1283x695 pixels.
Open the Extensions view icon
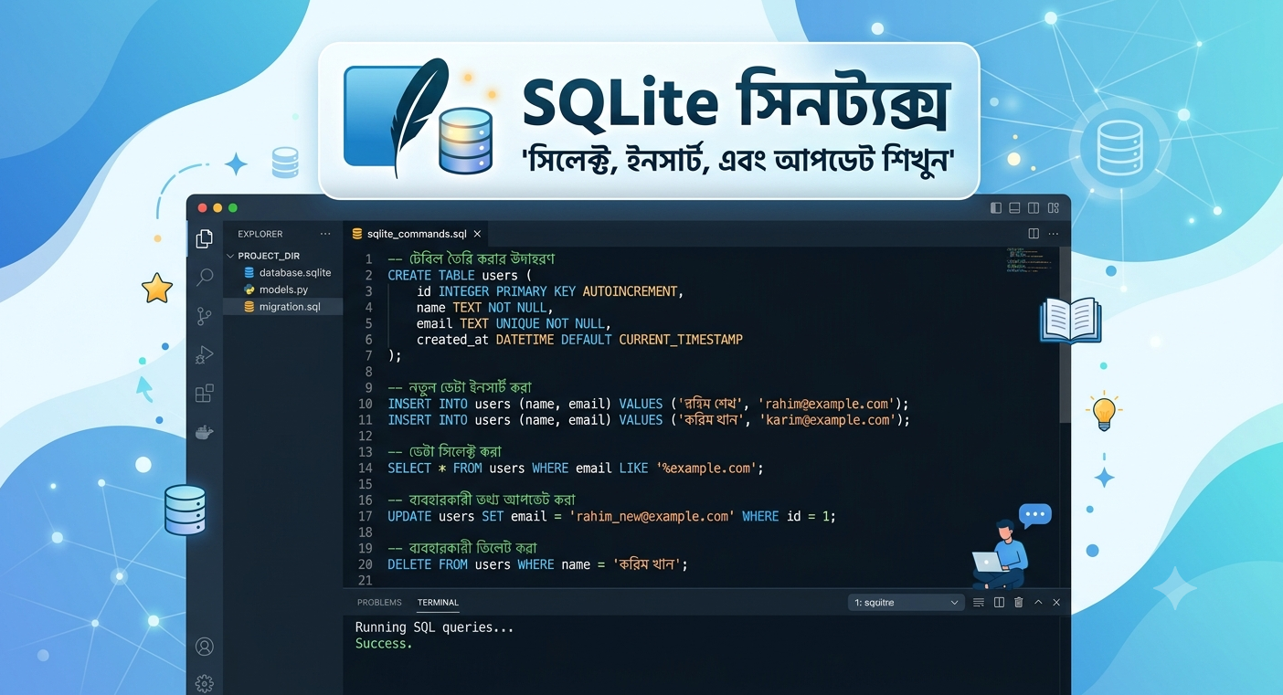[x=205, y=394]
